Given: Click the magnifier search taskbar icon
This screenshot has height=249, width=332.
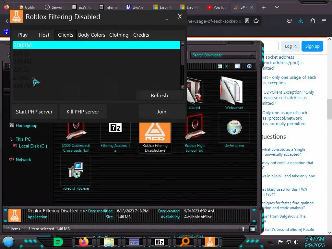Looking at the screenshot, I should tap(185, 242).
